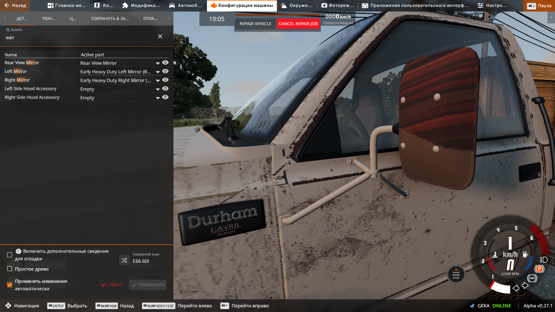Image resolution: width=555 pixels, height=312 pixels.
Task: Open the Окруже… menu
Action: [297, 5]
